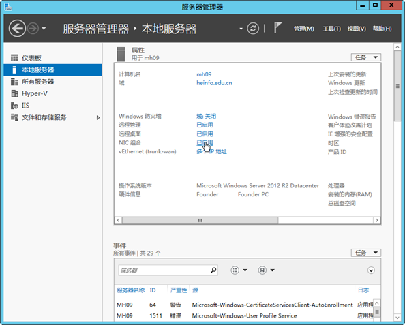405x325 pixels.
Task: Expand the 文件和存储服务 arrow
Action: pyautogui.click(x=98, y=118)
